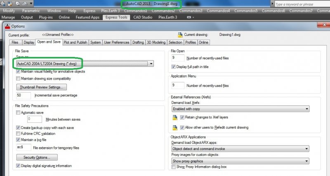Click the Plot Preview magnifier icon in quick access toolbar

(x=18, y=4)
